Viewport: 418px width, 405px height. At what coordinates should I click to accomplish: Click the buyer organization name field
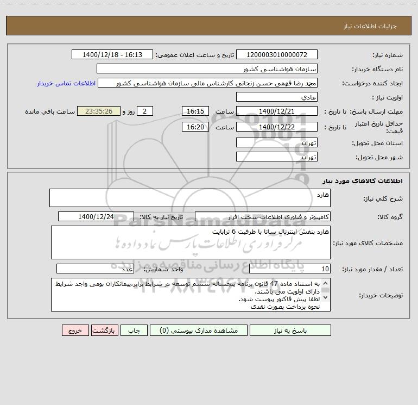click(x=207, y=68)
